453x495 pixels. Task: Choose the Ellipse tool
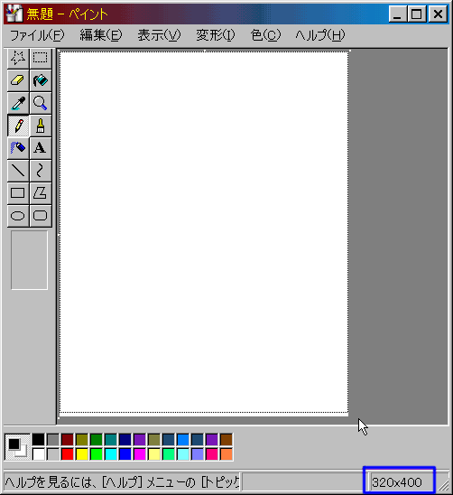pos(18,216)
